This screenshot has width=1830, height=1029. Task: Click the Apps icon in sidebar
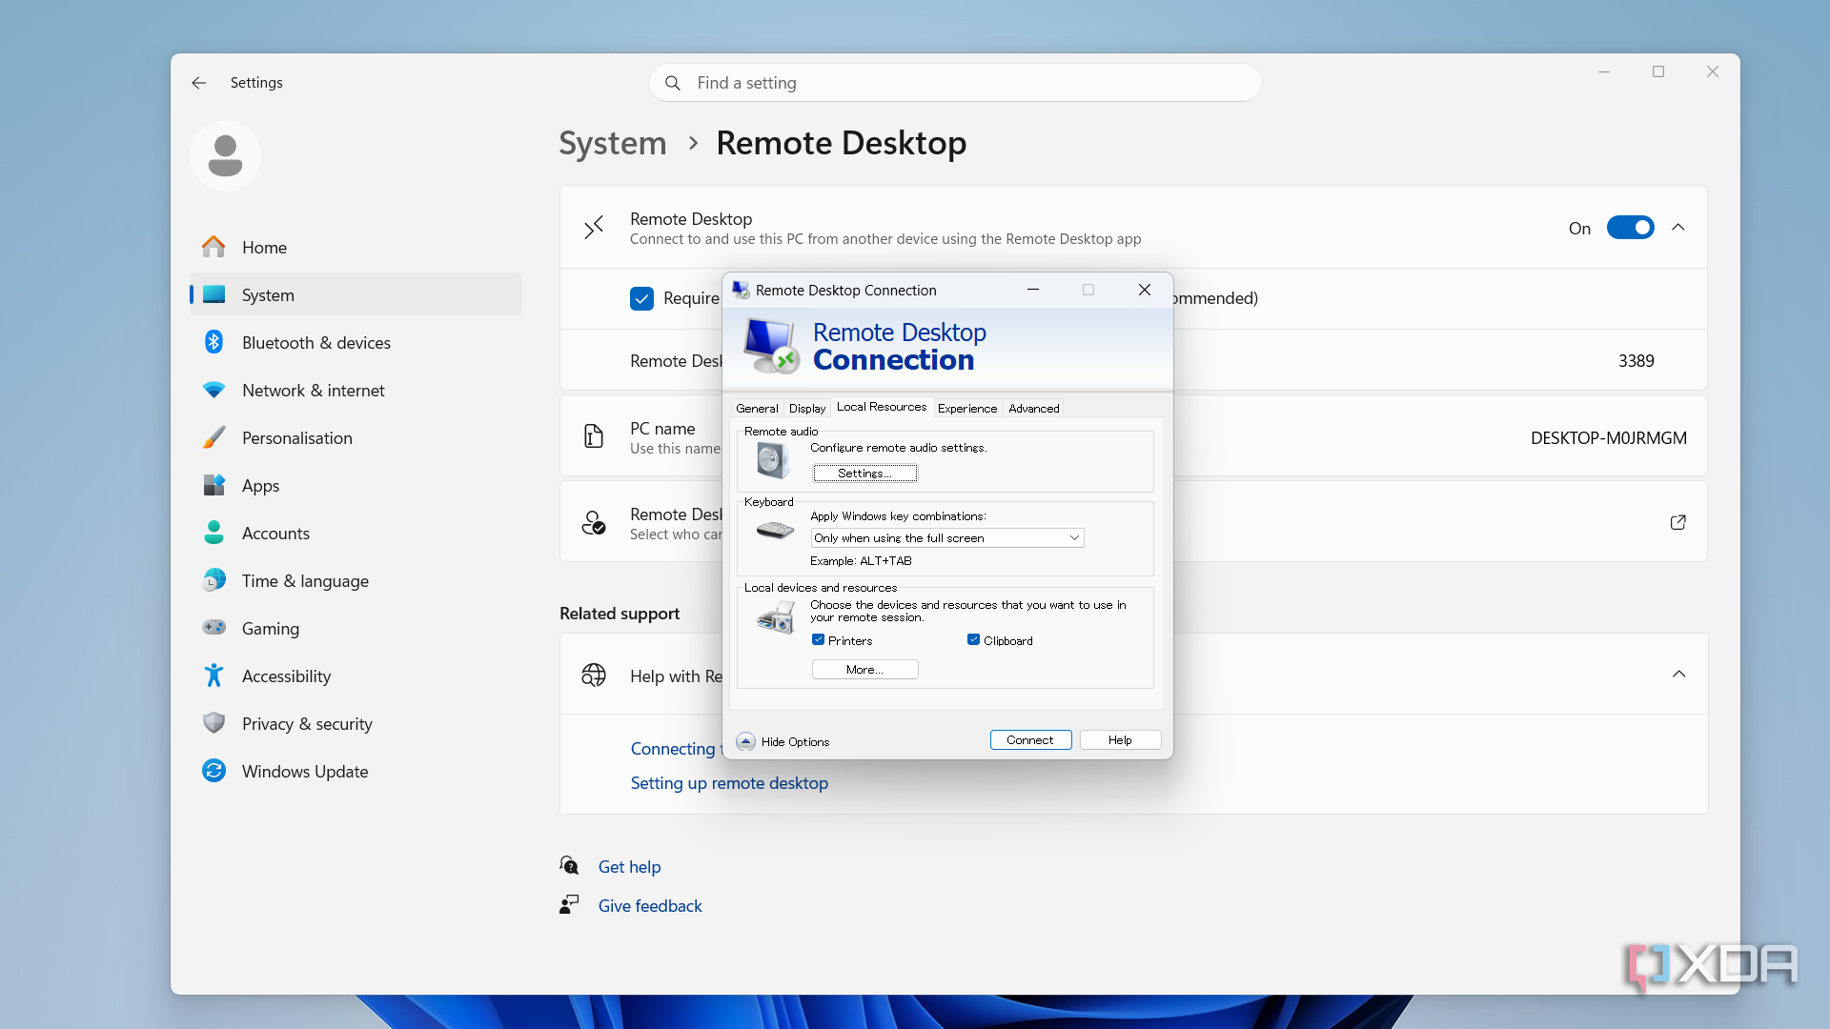[x=213, y=485]
